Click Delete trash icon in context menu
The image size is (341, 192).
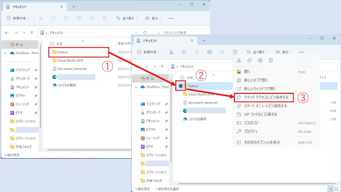[271, 60]
